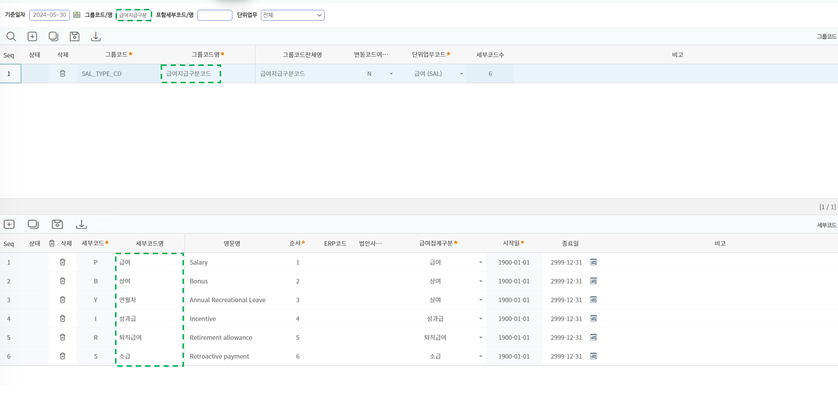Open end date calendar for Retroactive payment row
This screenshot has width=838, height=394.
coord(594,356)
